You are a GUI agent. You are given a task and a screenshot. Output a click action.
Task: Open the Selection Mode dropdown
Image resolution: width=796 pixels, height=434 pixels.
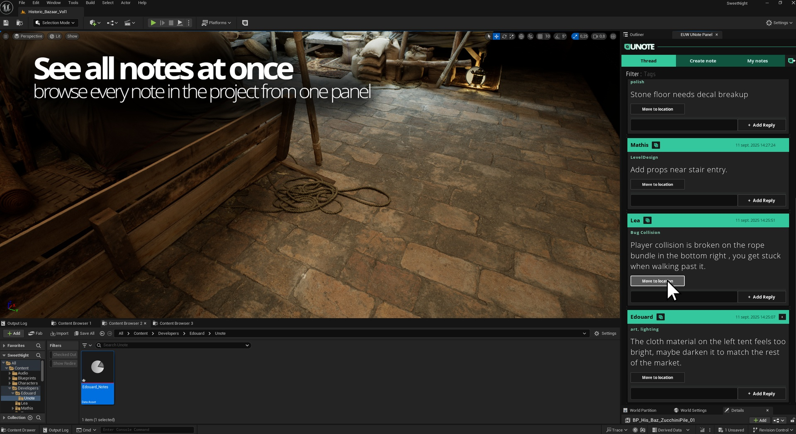(x=55, y=23)
